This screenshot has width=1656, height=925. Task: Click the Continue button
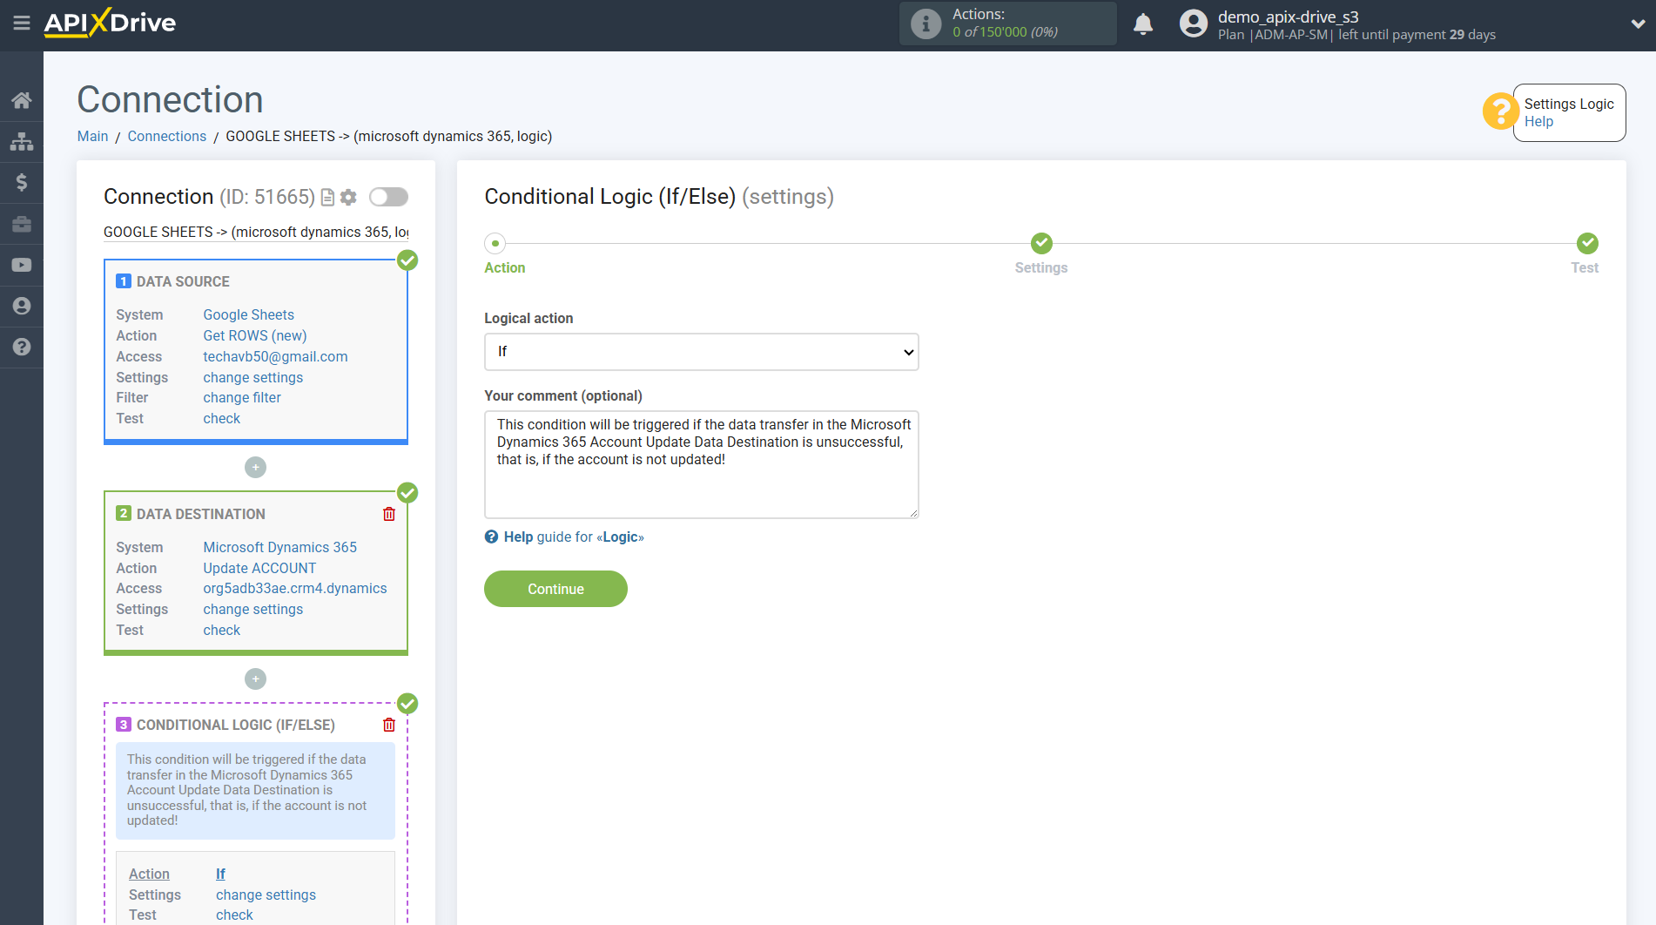pyautogui.click(x=555, y=589)
